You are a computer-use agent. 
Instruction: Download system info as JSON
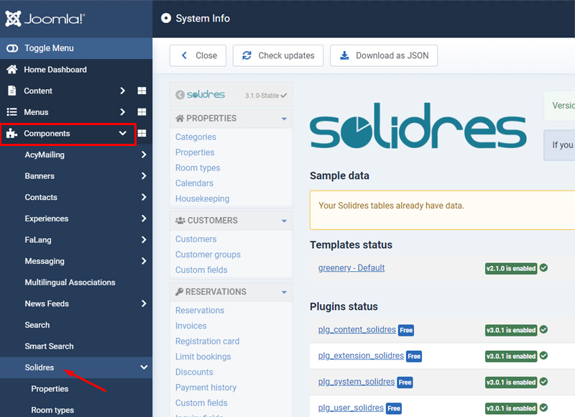[x=384, y=55]
